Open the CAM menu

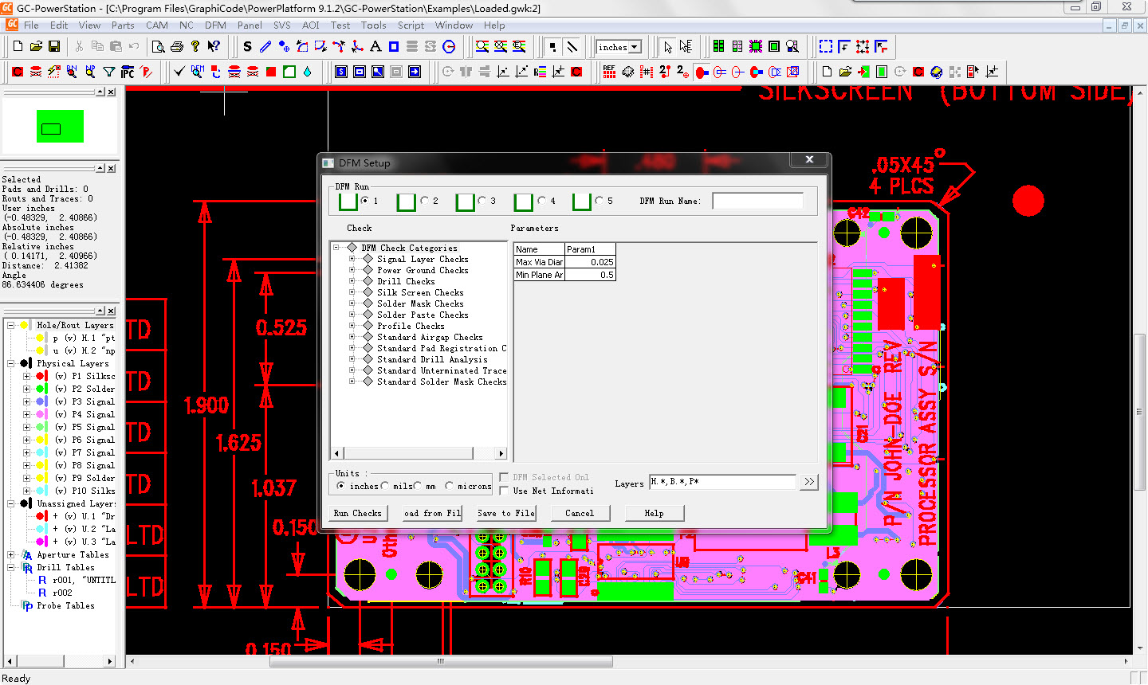pos(157,25)
